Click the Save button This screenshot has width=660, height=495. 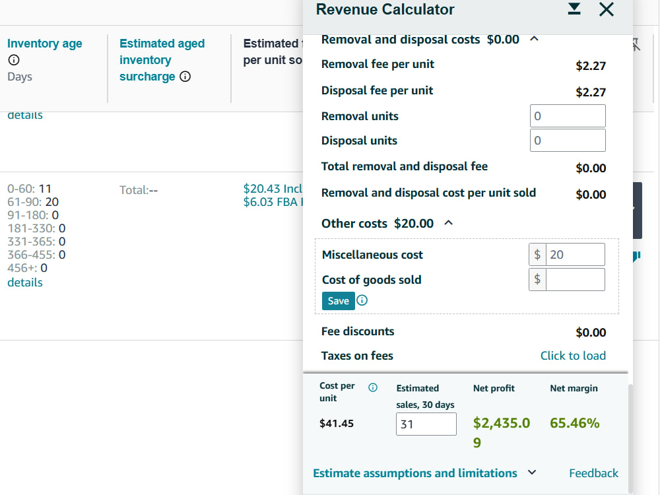(339, 301)
